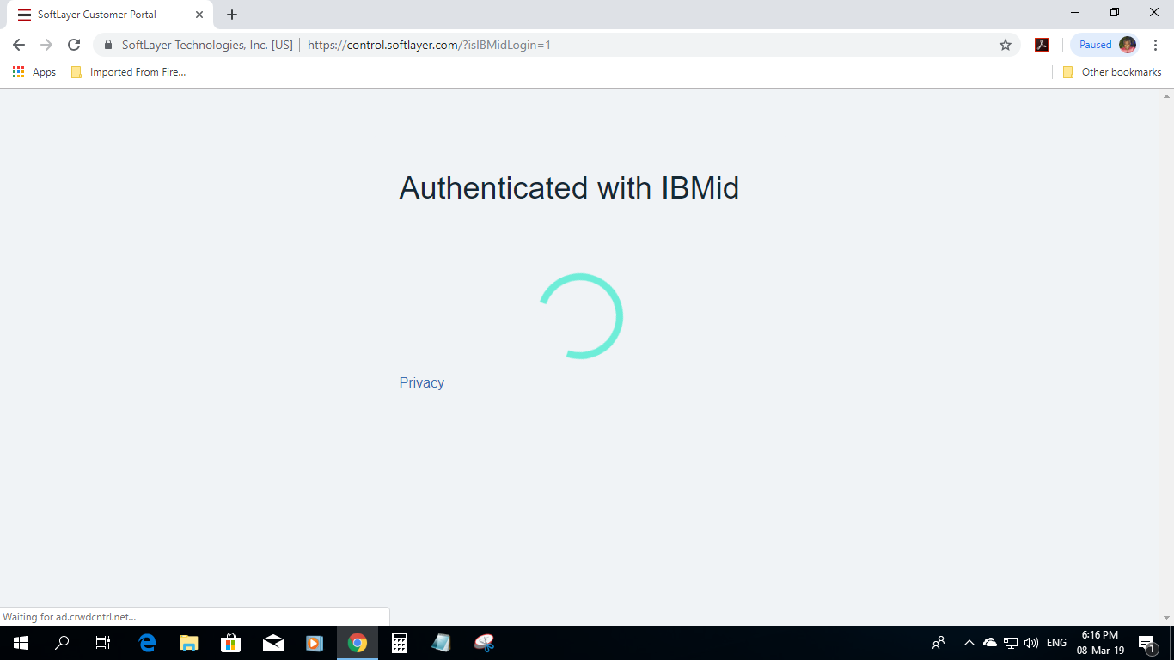This screenshot has width=1174, height=660.
Task: Open a new browser tab
Action: [x=232, y=15]
